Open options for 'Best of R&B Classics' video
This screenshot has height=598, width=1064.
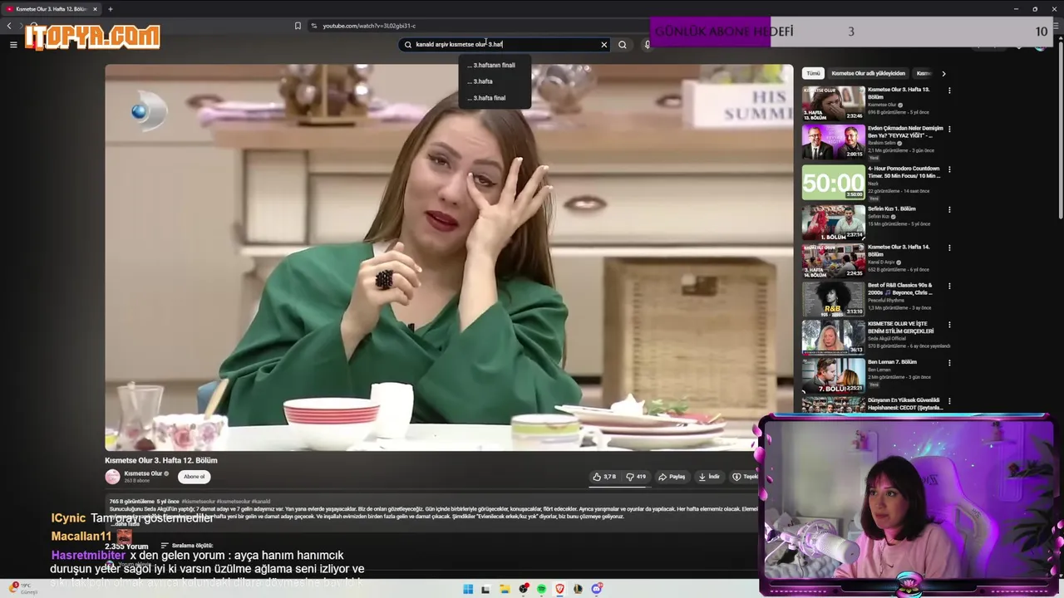click(949, 287)
